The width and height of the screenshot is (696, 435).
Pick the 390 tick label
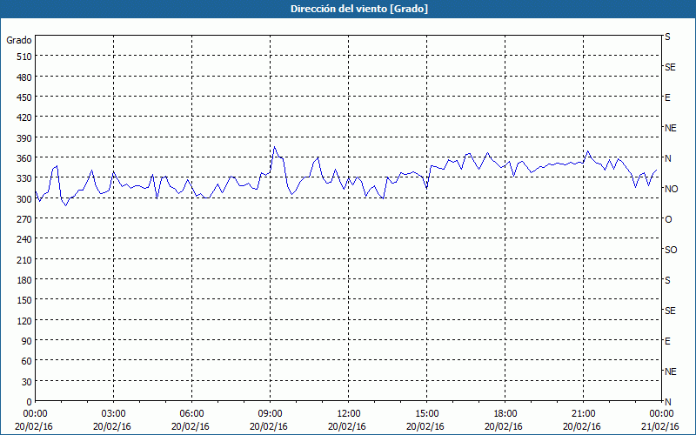pyautogui.click(x=24, y=138)
